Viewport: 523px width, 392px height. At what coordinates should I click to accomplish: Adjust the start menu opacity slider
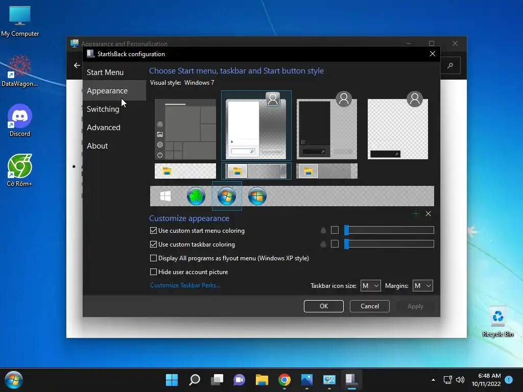tap(389, 230)
